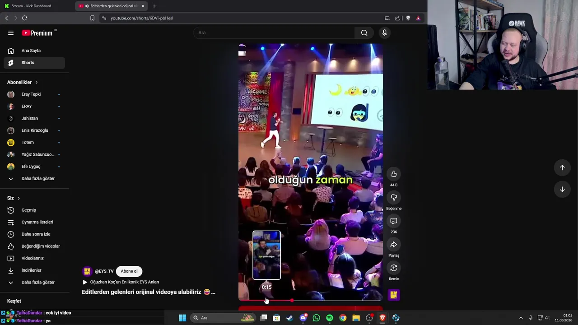
Task: Open Oynatma listeleri
Action: click(34, 222)
